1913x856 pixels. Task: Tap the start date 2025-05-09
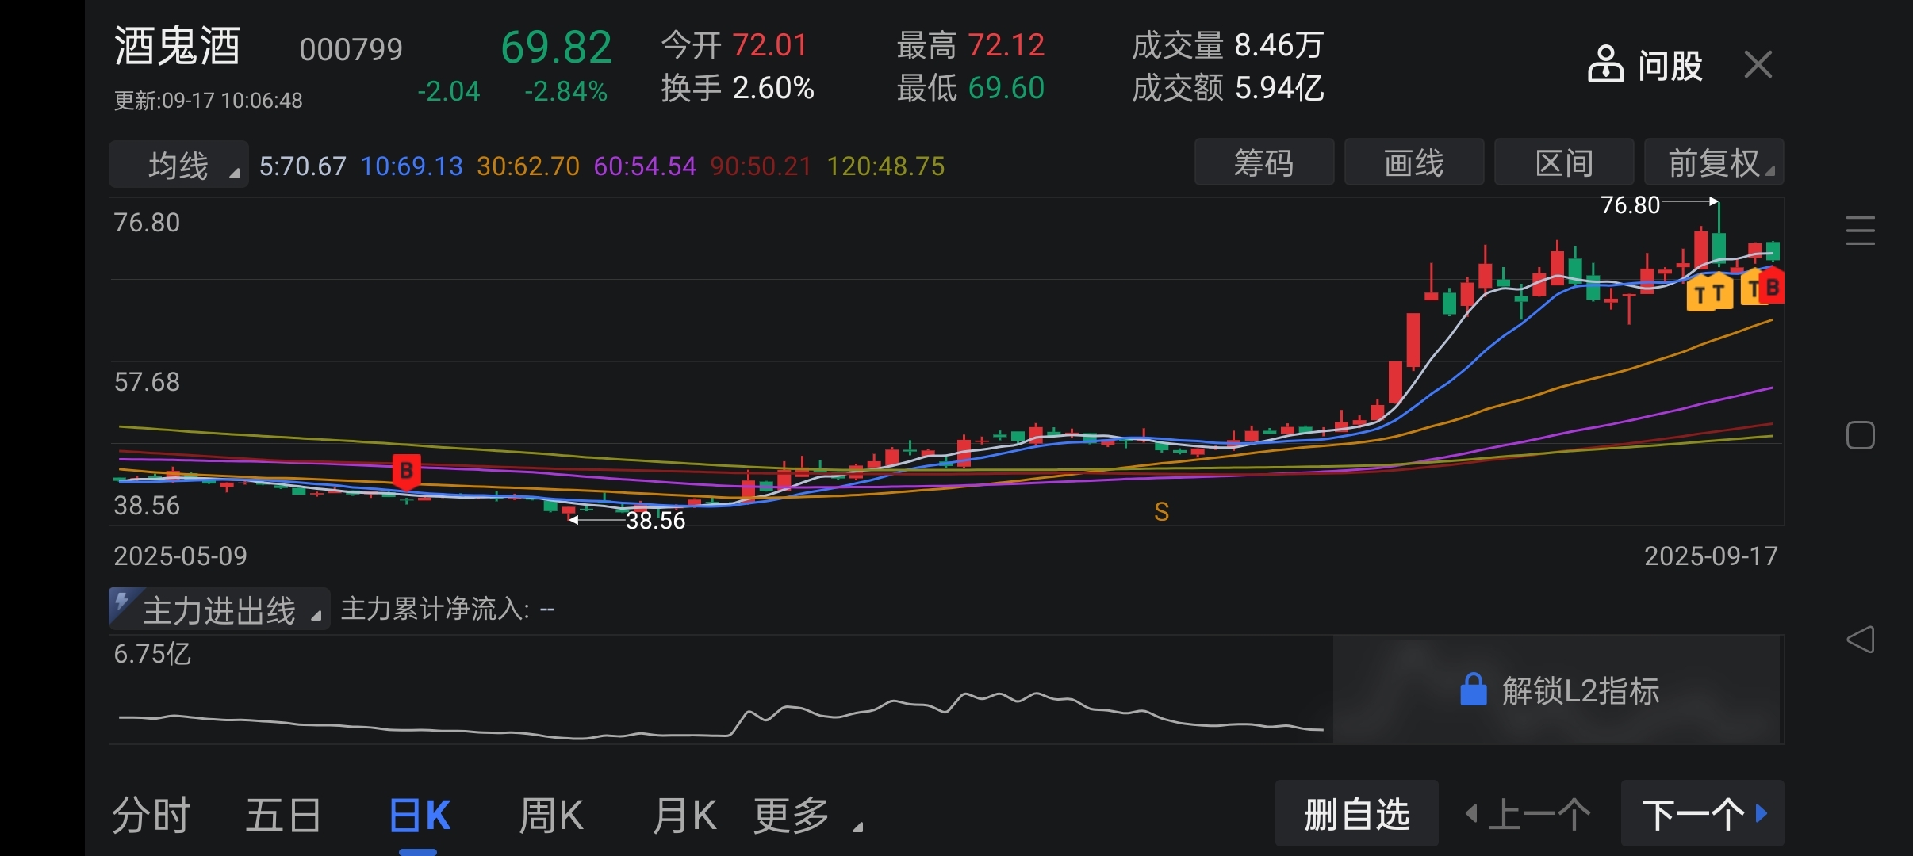point(180,556)
